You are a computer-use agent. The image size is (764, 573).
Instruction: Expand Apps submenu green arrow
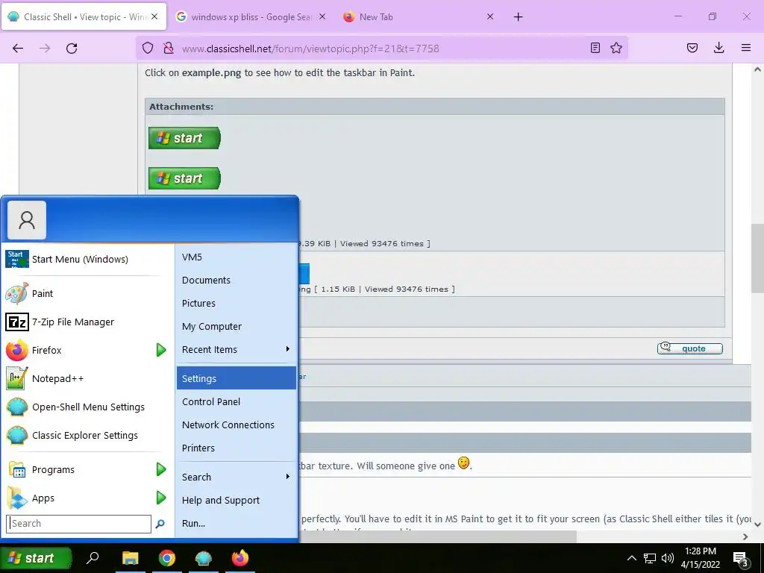click(161, 498)
